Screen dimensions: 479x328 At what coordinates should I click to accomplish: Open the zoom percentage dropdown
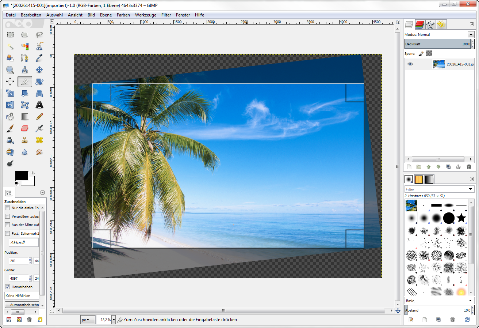click(114, 320)
